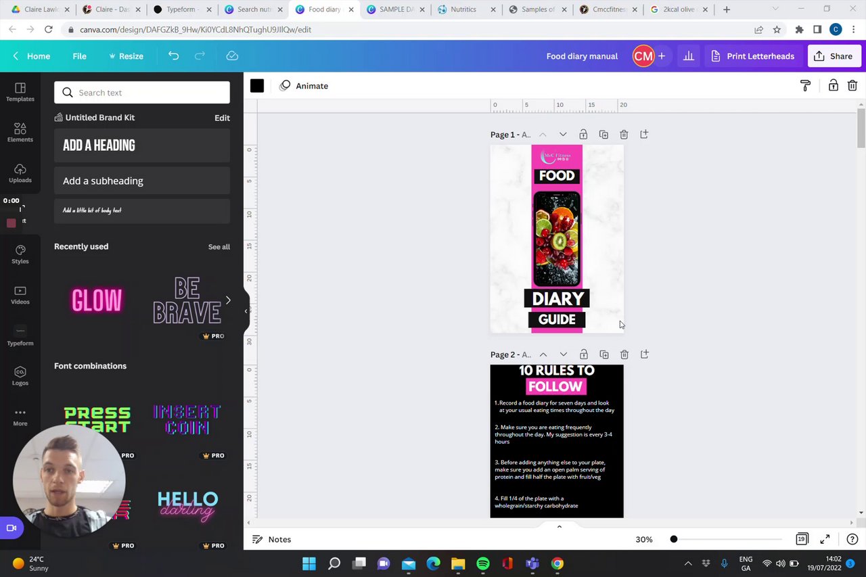Adjust the zoom slider handle
The width and height of the screenshot is (866, 577).
click(x=674, y=539)
